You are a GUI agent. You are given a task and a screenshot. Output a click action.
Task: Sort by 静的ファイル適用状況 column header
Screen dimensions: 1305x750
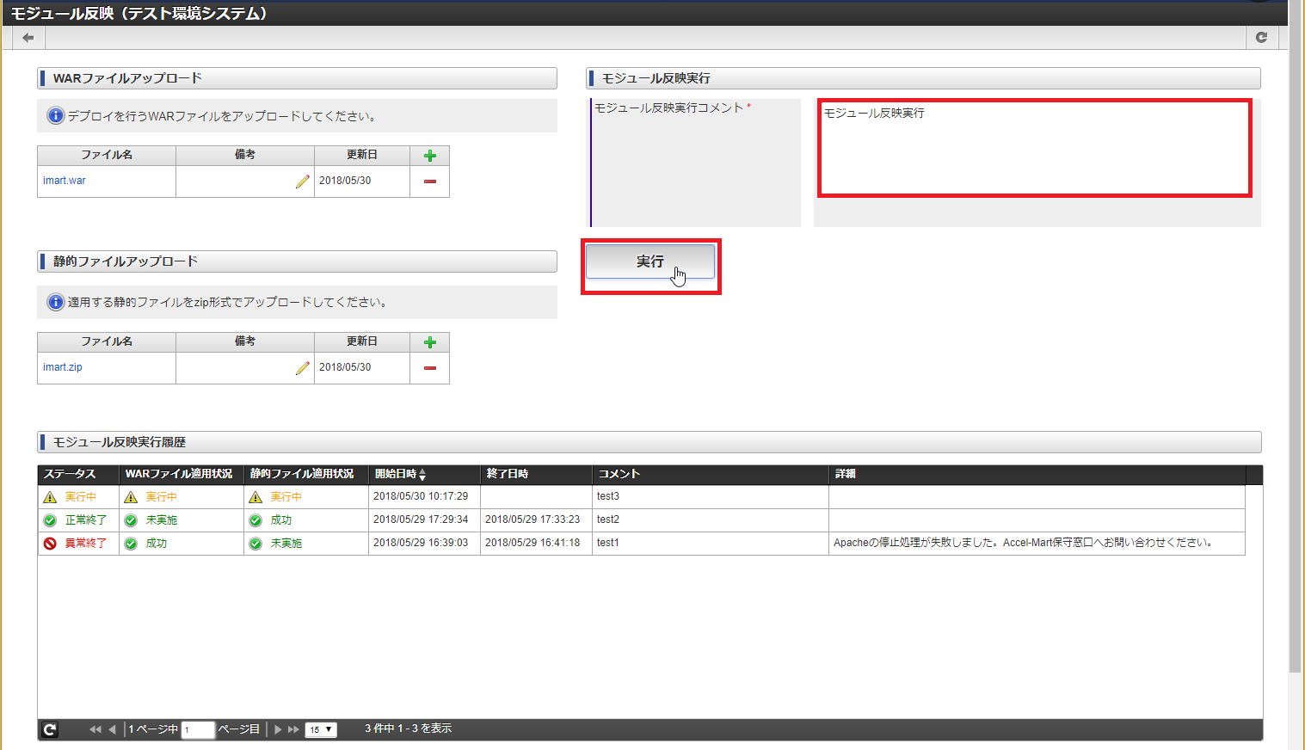click(x=306, y=474)
